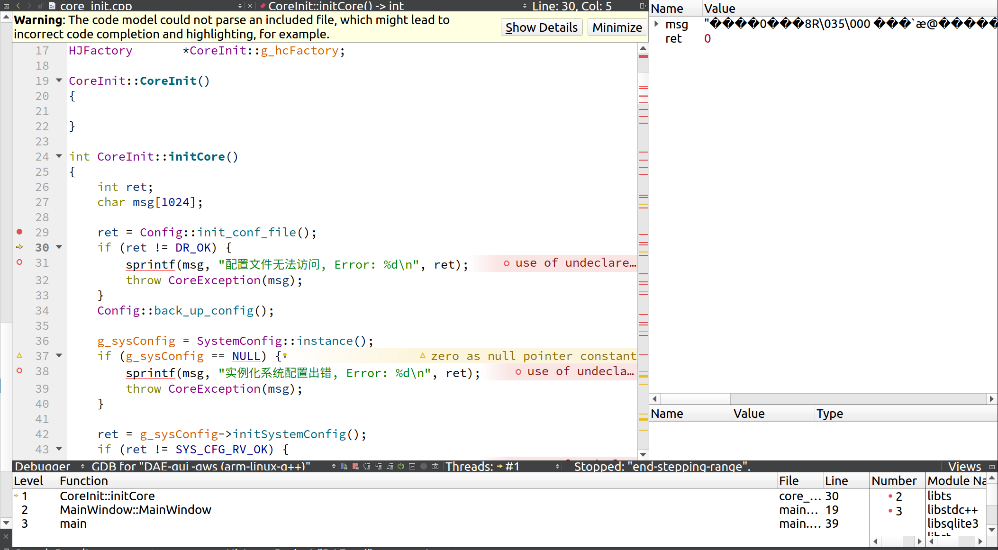Minimize the code model warning banner
The height and width of the screenshot is (550, 998).
(x=617, y=27)
